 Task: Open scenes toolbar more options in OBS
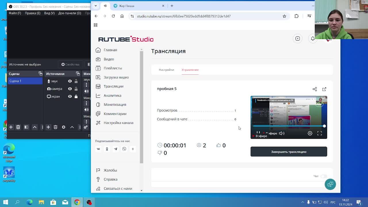43,127
